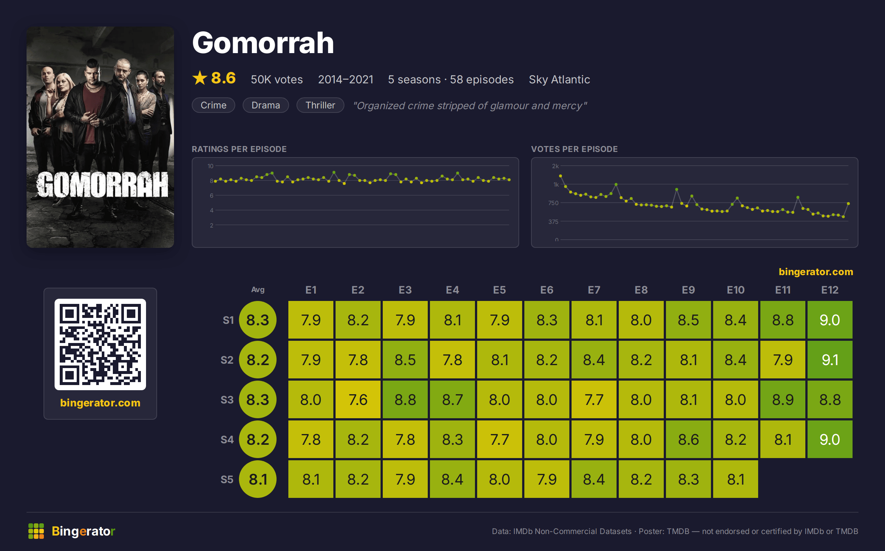Click the Votes Per Episode chart
The image size is (885, 551).
pos(695,202)
